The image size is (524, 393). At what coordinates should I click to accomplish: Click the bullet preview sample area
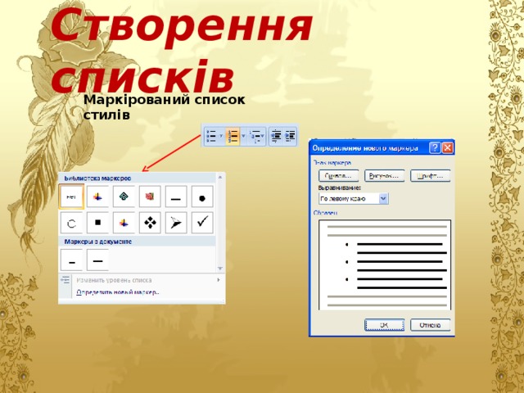(x=385, y=264)
